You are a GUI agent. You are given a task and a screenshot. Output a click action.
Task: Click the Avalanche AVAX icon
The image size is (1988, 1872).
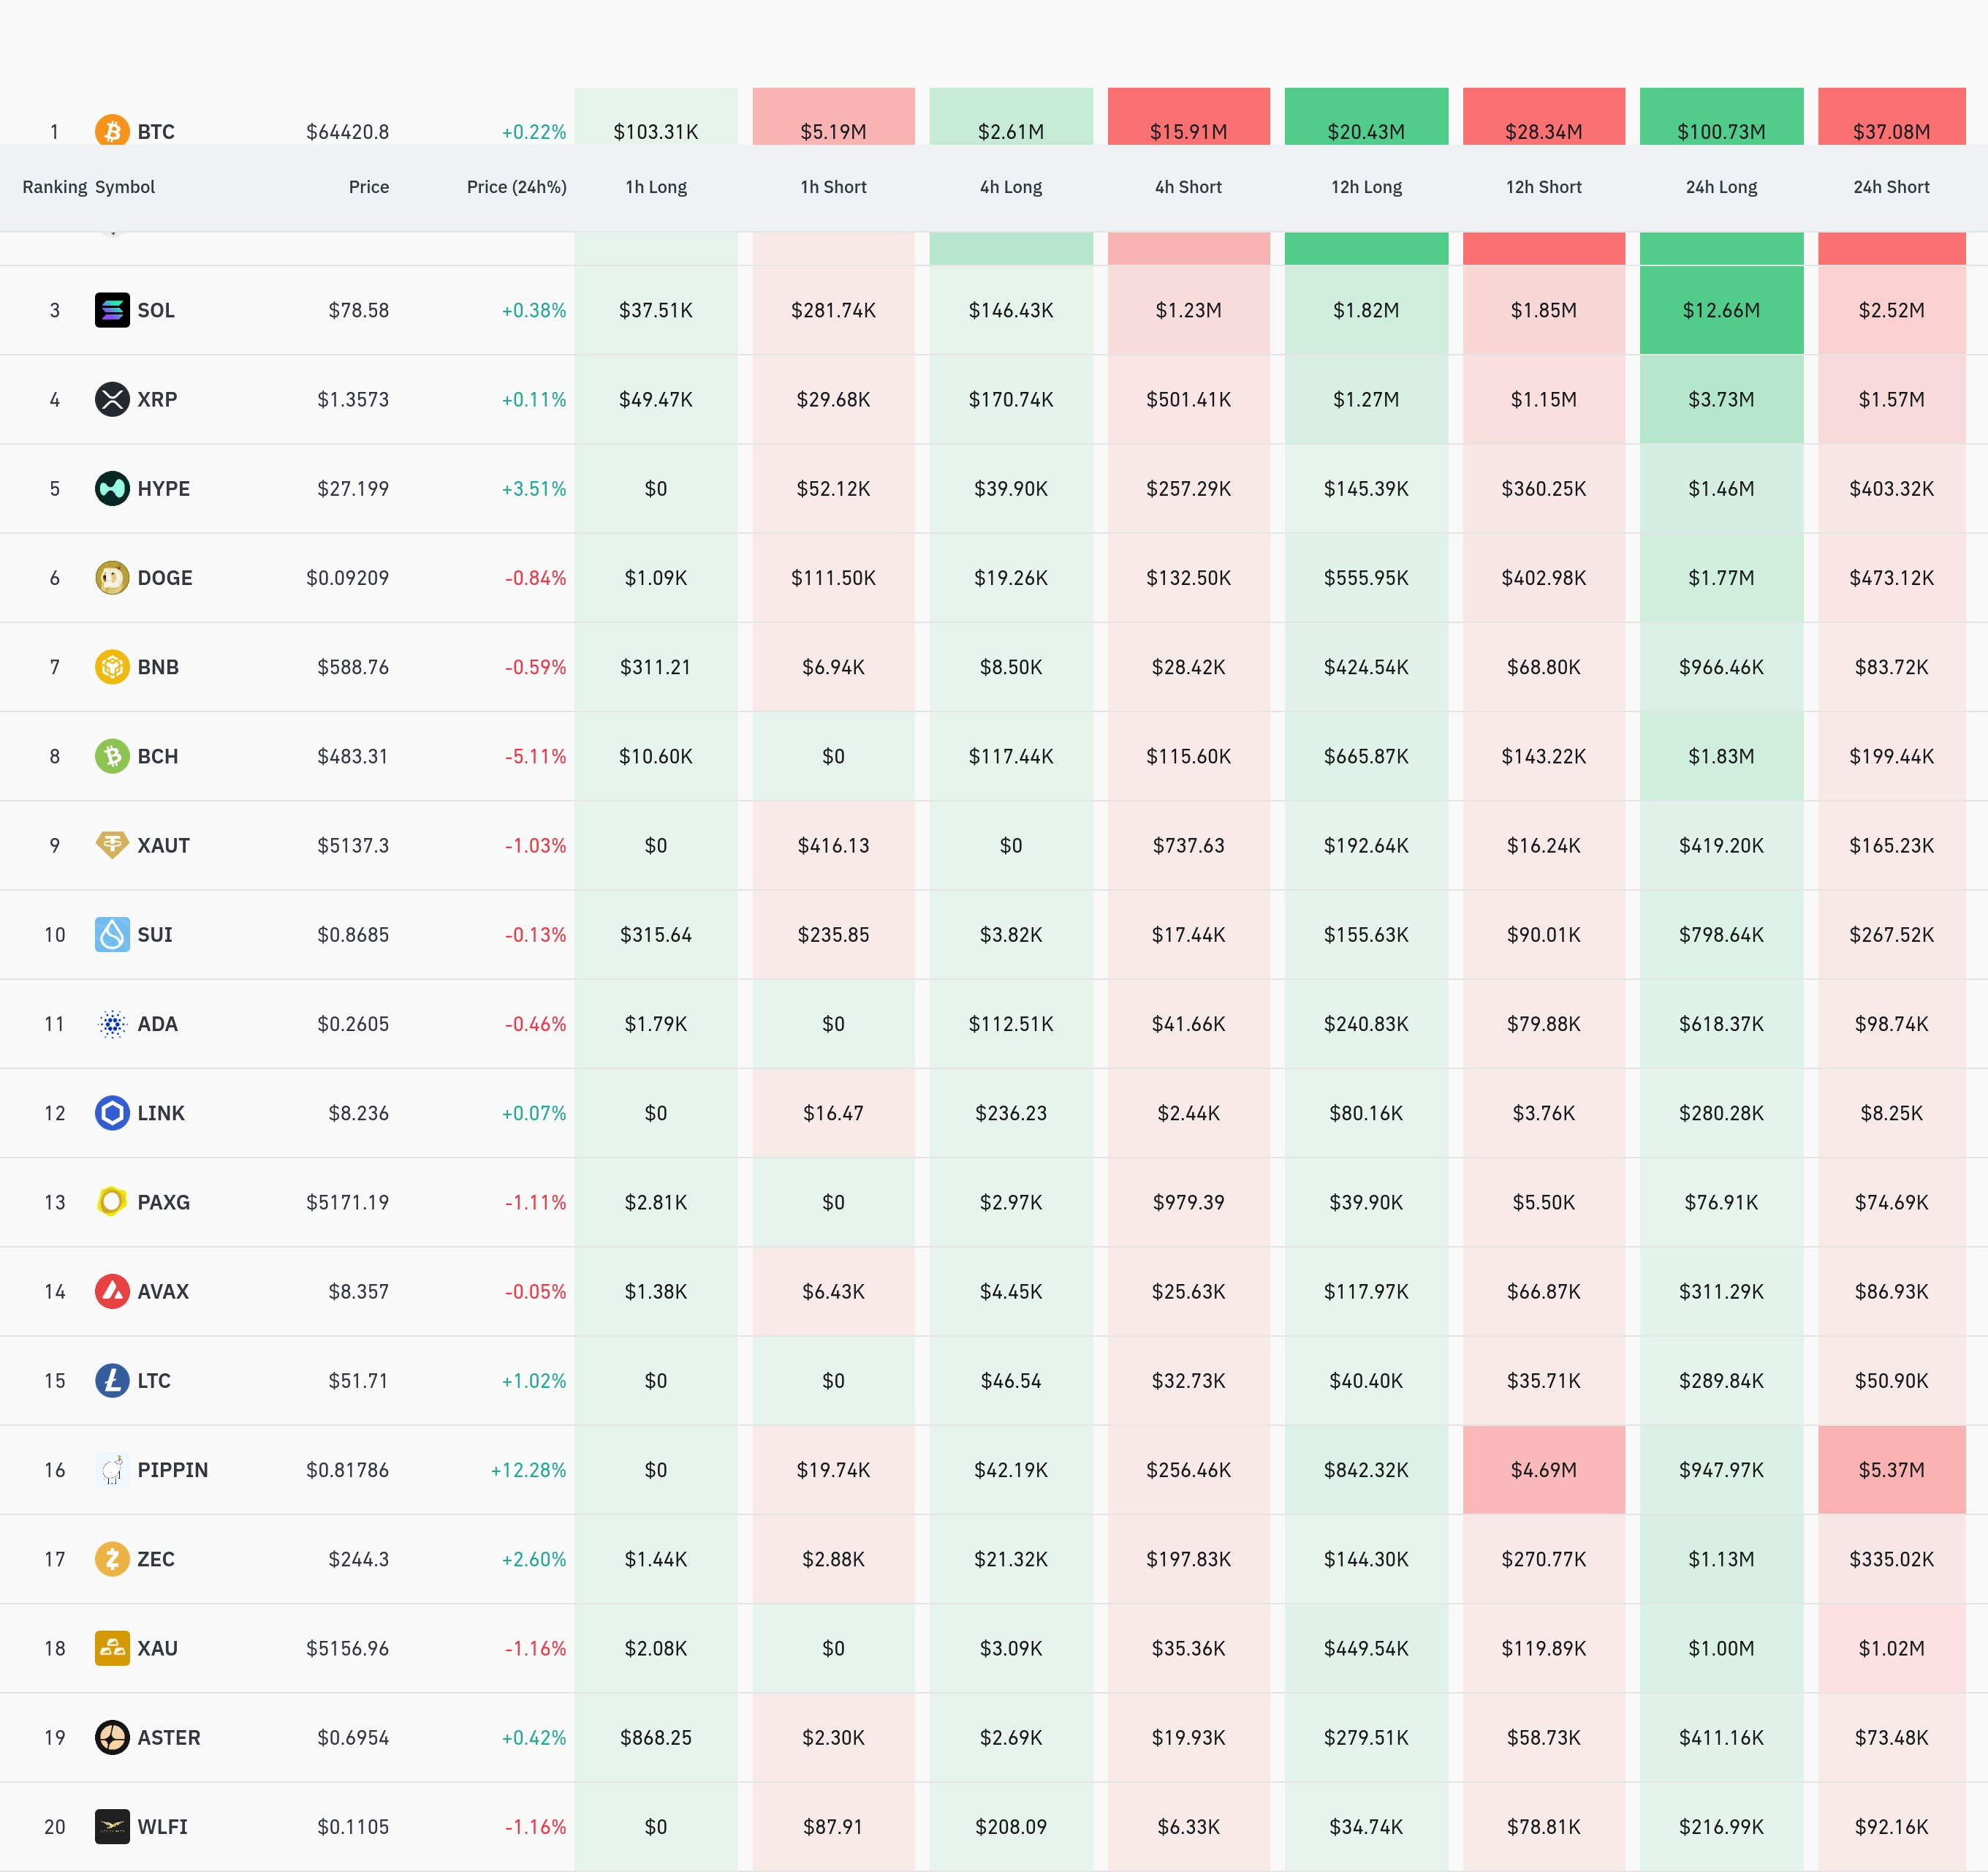coord(112,1291)
